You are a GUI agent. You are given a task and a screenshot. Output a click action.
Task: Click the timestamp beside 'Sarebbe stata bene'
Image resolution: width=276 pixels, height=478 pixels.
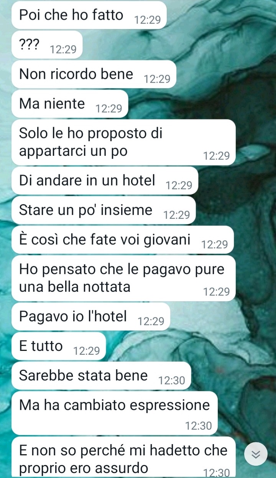[172, 380]
